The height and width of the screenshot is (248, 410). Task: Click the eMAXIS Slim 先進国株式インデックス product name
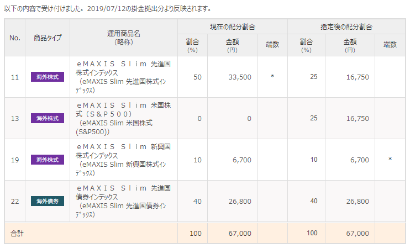(123, 77)
